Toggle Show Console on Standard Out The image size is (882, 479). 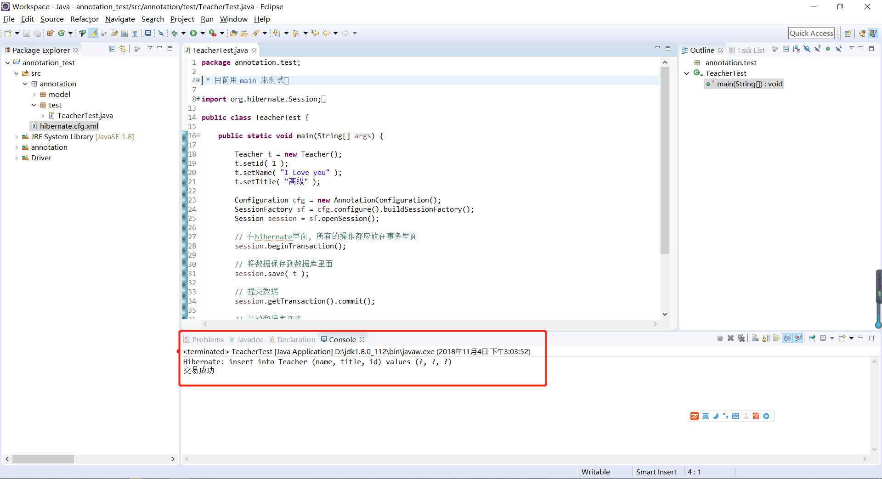pos(787,338)
